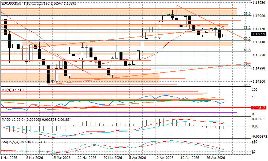Click the 1.15720 price axis label

pos(259,55)
